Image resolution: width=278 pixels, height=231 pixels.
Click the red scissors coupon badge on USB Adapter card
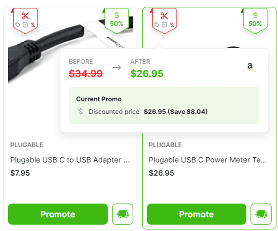click(x=25, y=21)
